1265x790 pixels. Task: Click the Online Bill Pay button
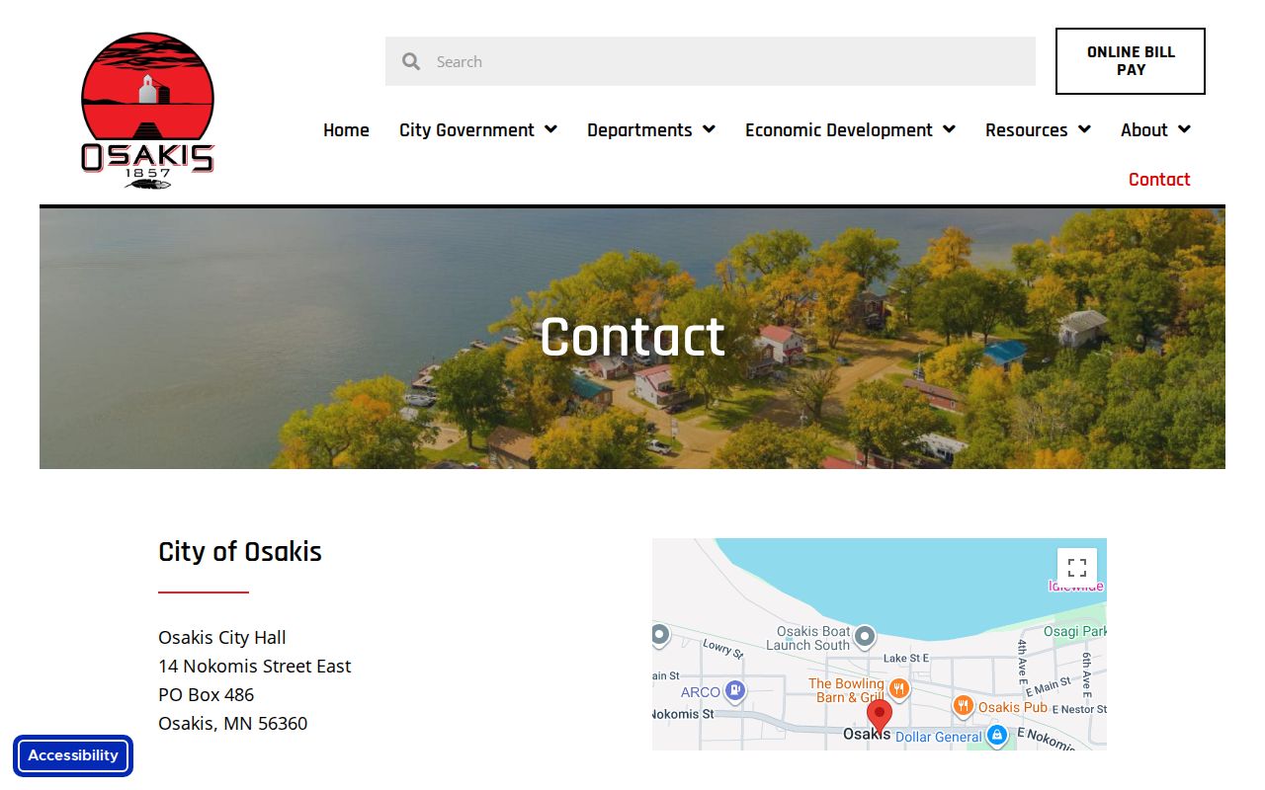[x=1131, y=61]
